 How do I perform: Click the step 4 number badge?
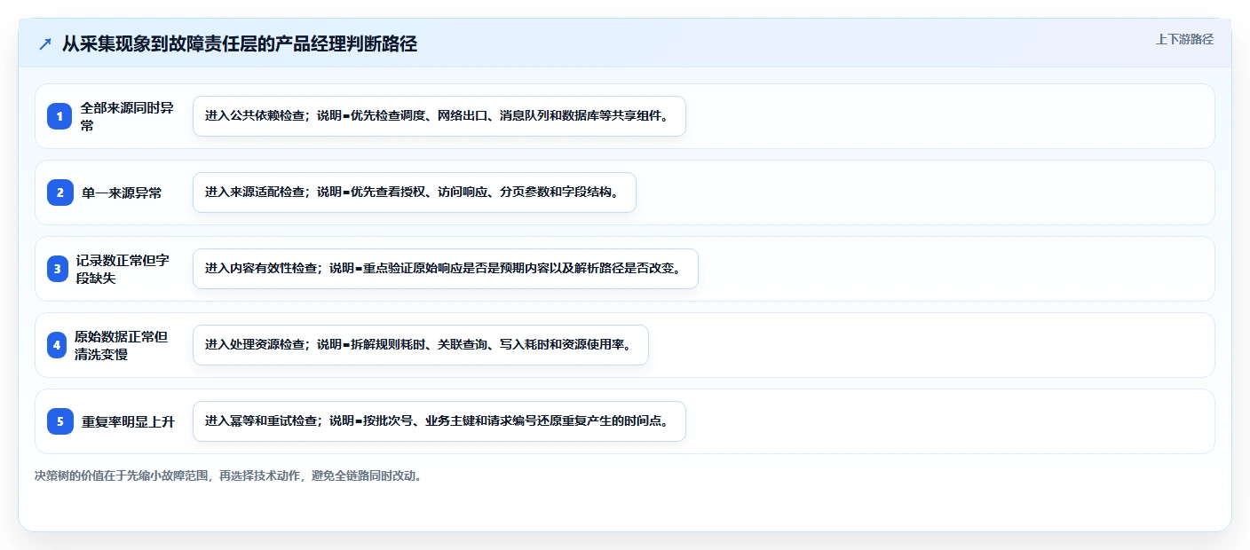[x=57, y=345]
